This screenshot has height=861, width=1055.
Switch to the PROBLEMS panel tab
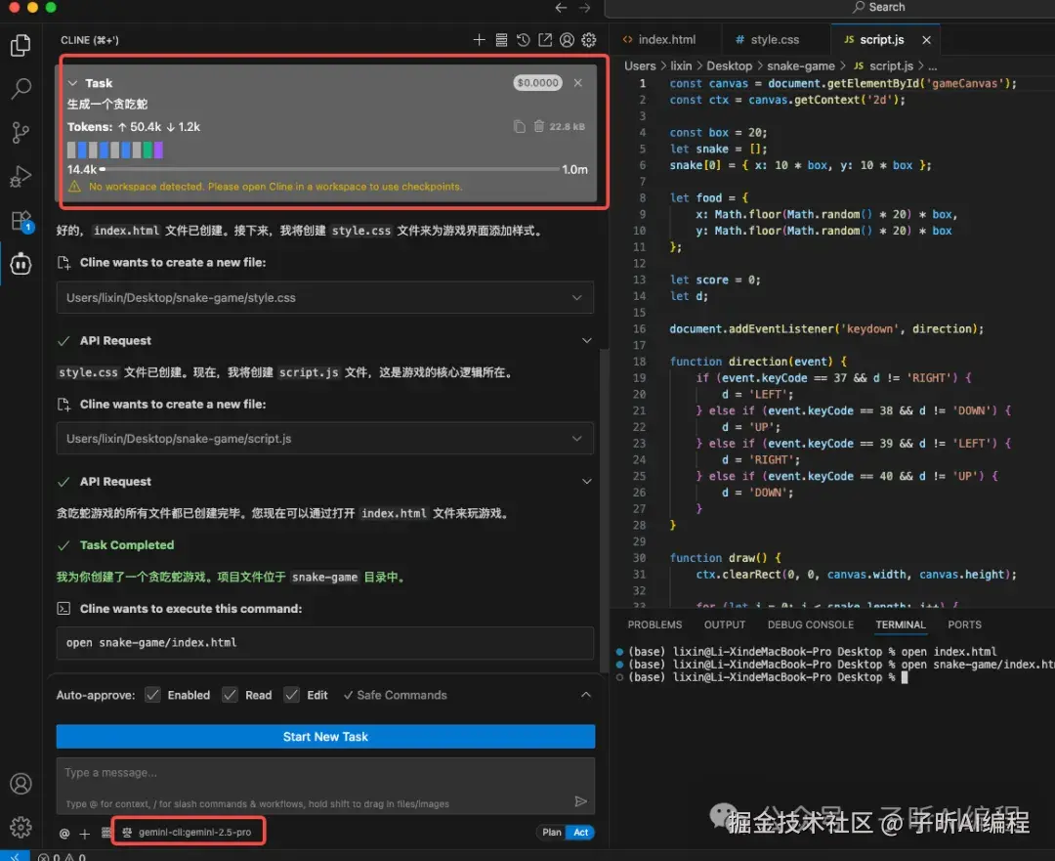pyautogui.click(x=654, y=624)
